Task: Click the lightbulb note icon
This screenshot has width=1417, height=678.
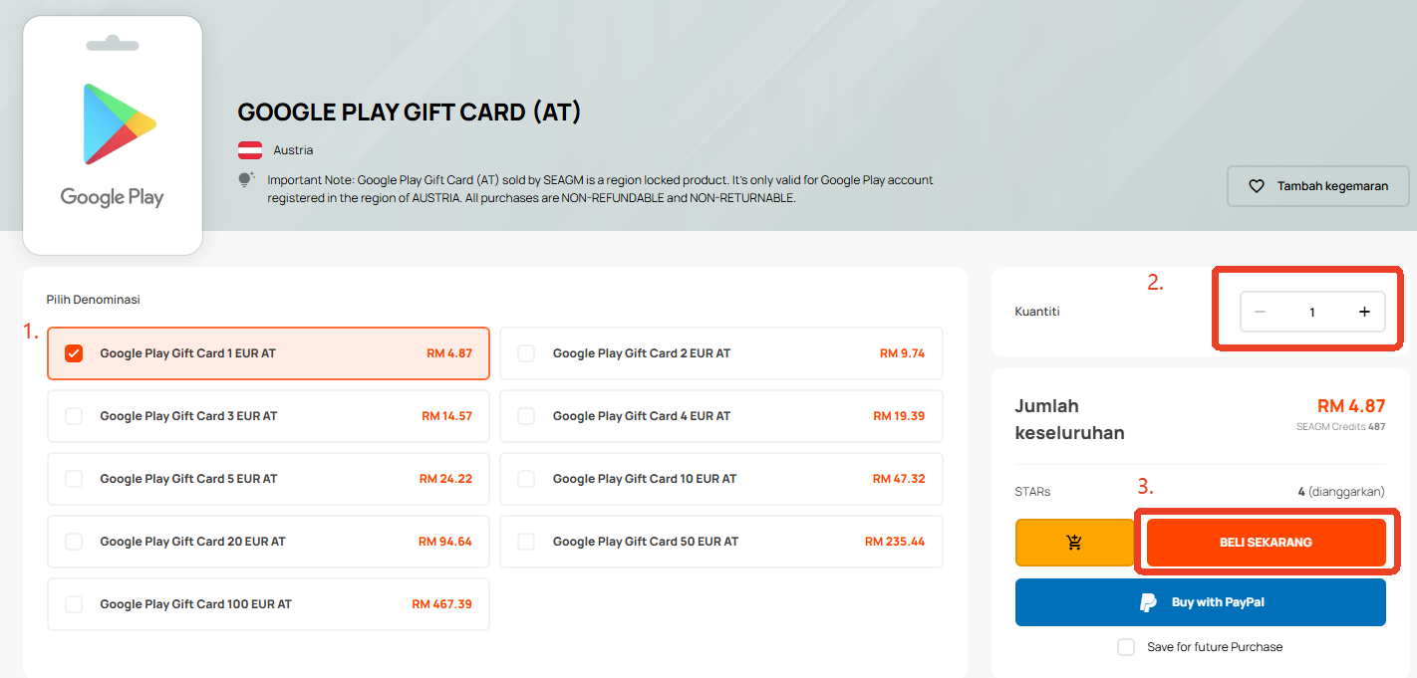Action: (246, 180)
